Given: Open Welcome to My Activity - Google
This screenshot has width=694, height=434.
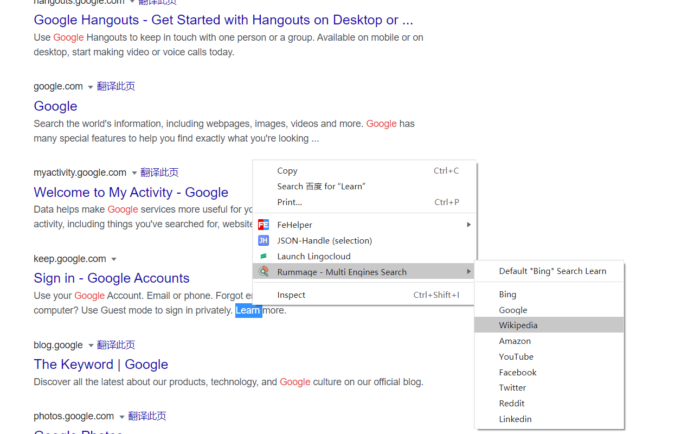Looking at the screenshot, I should 131,193.
